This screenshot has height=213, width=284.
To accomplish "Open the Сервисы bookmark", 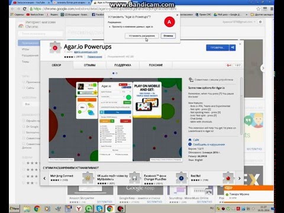I will (x=17, y=15).
